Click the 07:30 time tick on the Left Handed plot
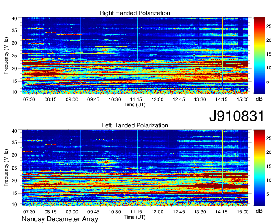276x224 pixels. (29, 211)
